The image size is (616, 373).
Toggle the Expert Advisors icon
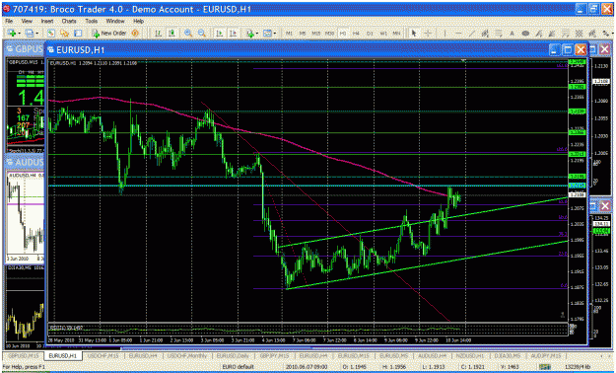coord(135,34)
